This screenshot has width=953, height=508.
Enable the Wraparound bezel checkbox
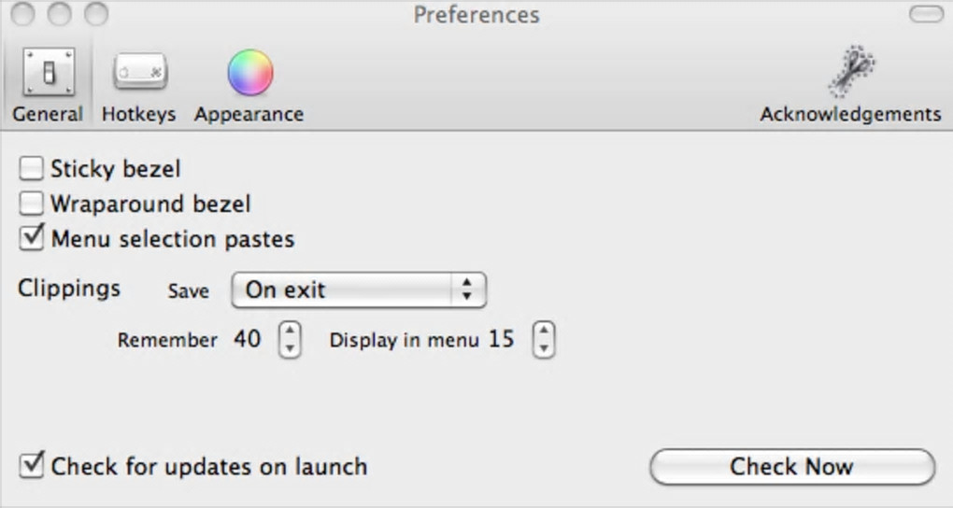coord(33,204)
